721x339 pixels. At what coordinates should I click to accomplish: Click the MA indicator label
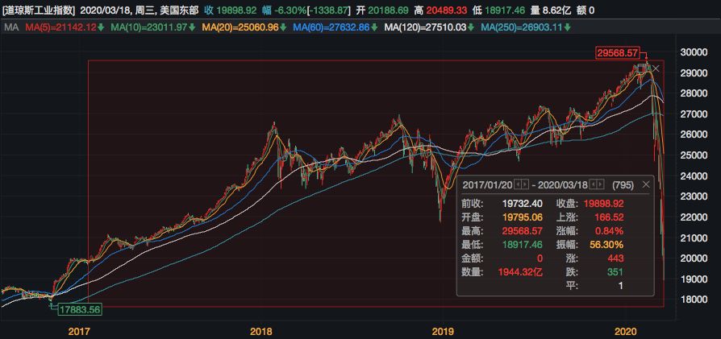tap(11, 27)
